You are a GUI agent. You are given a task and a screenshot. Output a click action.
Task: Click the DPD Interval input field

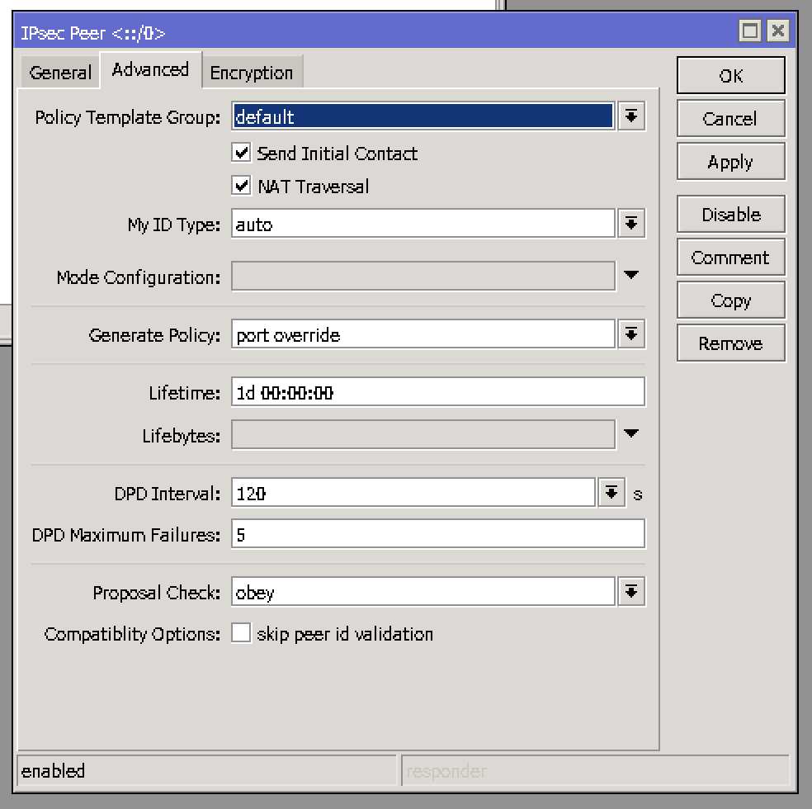413,493
